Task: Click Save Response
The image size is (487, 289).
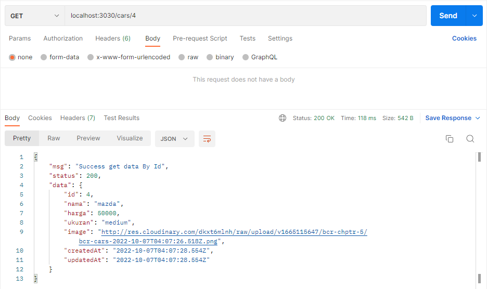Action: (448, 118)
